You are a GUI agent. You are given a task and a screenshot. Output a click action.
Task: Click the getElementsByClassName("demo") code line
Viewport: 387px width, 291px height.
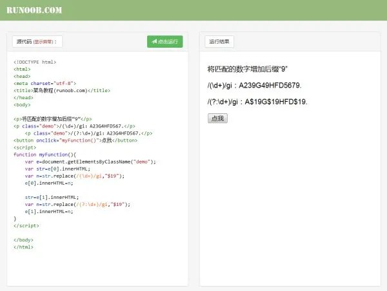point(90,162)
